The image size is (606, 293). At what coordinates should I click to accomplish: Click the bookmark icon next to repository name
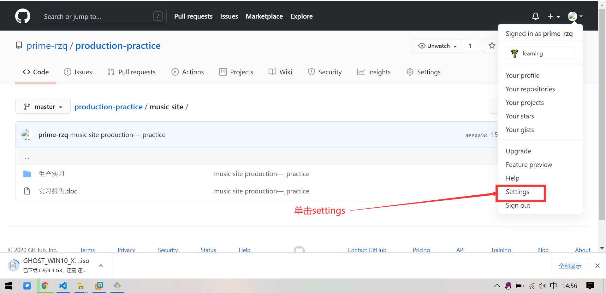[19, 45]
